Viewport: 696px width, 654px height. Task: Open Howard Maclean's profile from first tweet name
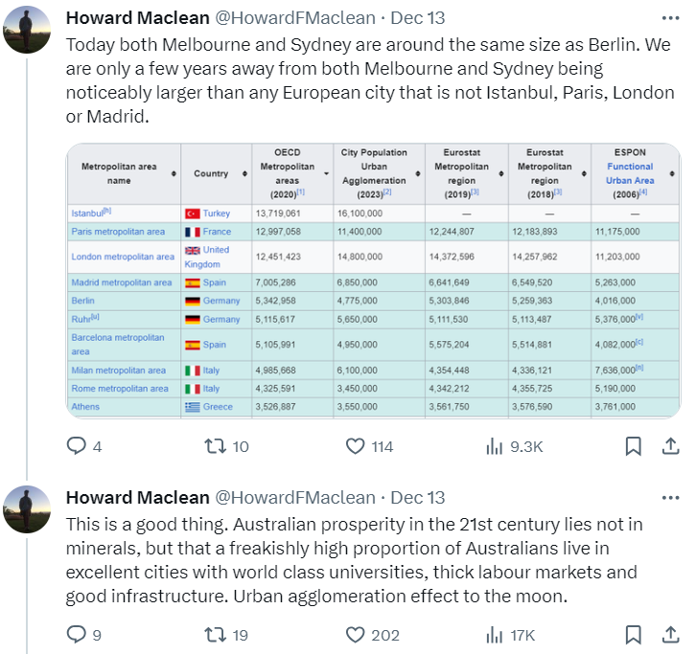pyautogui.click(x=137, y=18)
